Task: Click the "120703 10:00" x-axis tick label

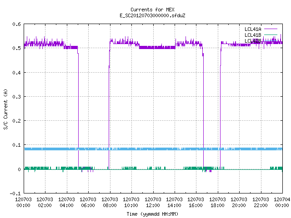Action: coord(131,203)
